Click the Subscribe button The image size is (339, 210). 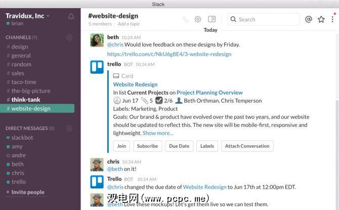pos(147,146)
